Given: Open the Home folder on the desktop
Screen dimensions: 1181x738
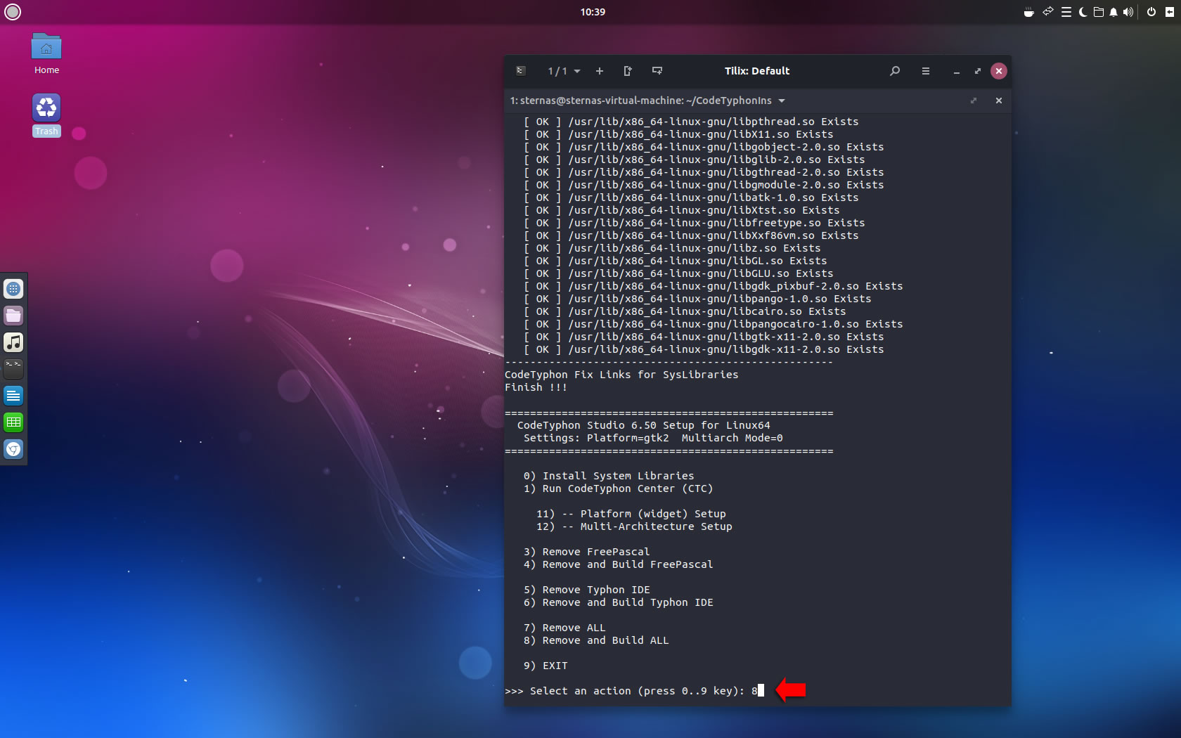Looking at the screenshot, I should tap(46, 53).
